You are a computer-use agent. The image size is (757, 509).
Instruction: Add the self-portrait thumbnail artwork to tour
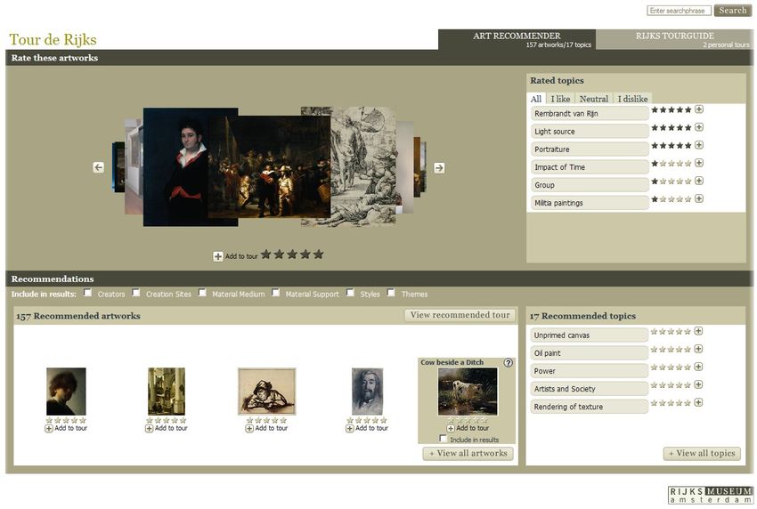point(66,428)
